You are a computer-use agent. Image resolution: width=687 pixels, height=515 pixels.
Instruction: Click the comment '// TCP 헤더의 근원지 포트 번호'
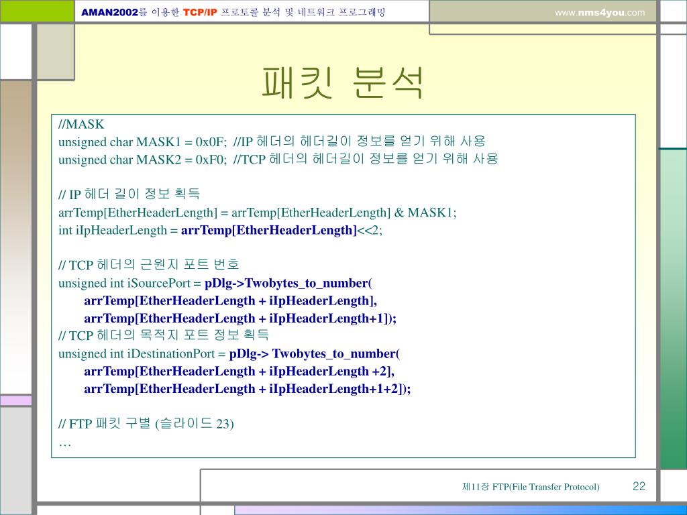[x=148, y=265]
